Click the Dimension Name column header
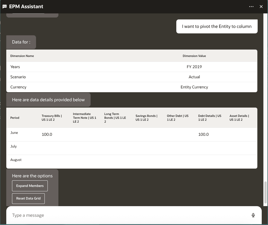The width and height of the screenshot is (268, 225). [x=22, y=56]
